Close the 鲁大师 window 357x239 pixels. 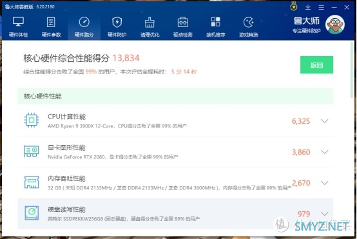coord(347,7)
